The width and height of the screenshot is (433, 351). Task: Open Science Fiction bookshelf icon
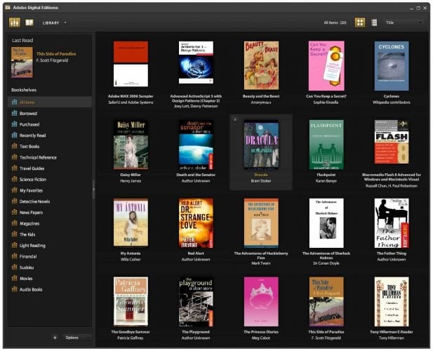coord(14,179)
